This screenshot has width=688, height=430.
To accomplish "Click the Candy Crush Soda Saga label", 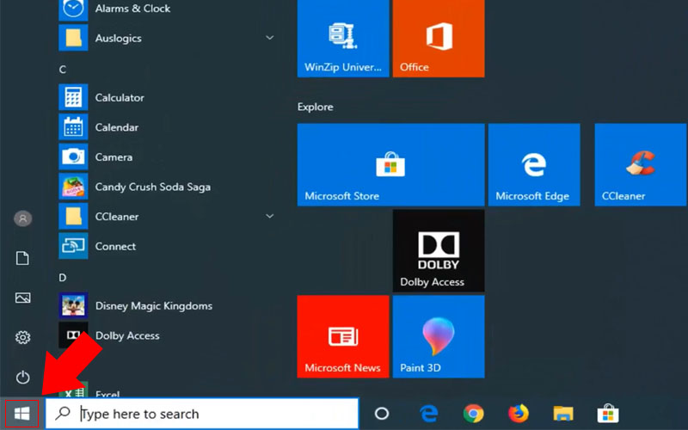I will [153, 187].
